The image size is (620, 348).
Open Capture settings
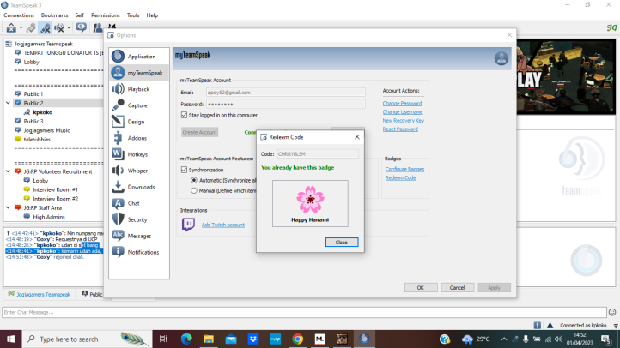click(139, 105)
